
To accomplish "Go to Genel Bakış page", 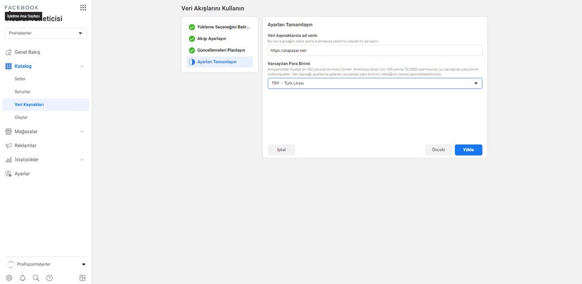I will 28,52.
